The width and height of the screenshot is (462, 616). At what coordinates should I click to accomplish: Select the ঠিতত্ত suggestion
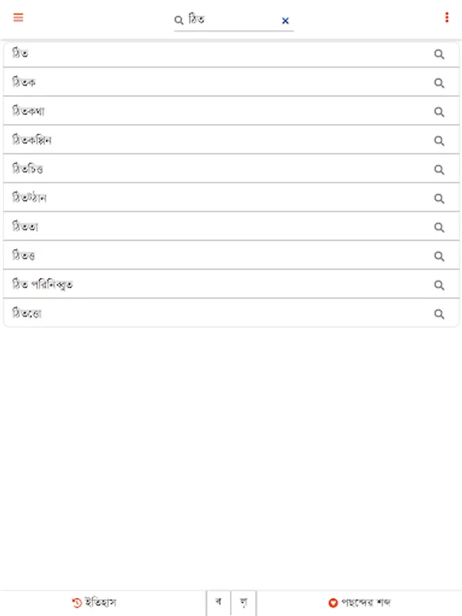pos(205,256)
